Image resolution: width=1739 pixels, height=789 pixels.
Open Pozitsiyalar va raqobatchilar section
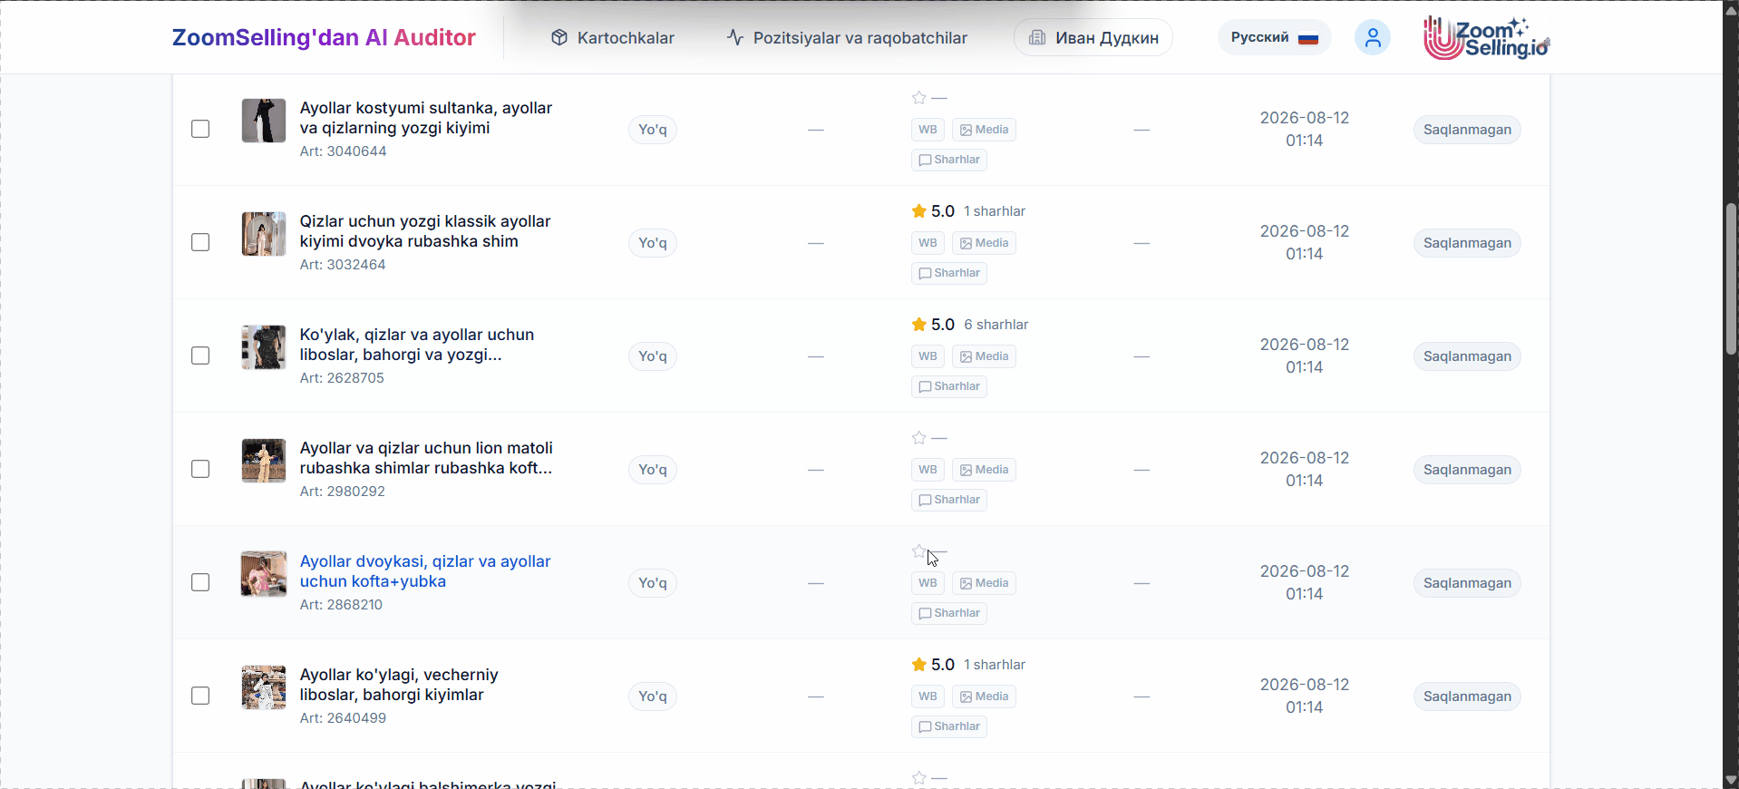[x=847, y=37]
